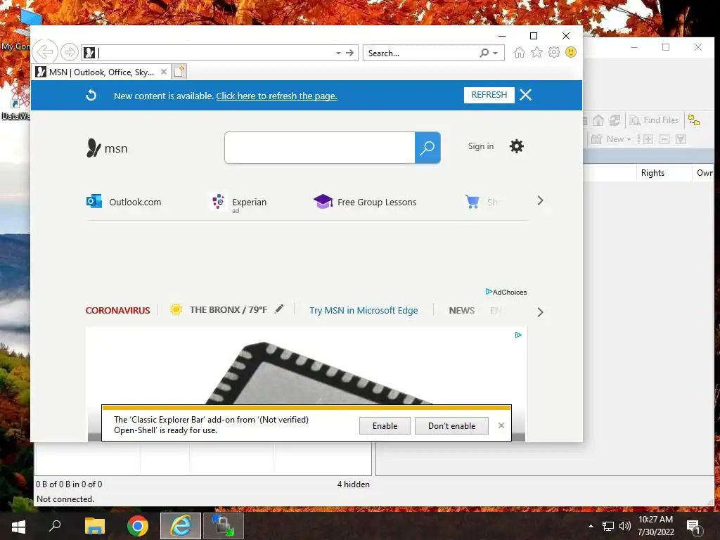Click Enable for the Classic Explorer Bar add-on

click(x=385, y=425)
